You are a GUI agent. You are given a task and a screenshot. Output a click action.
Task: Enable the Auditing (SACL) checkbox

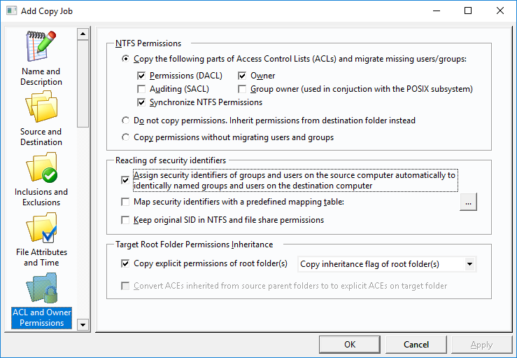coord(141,89)
